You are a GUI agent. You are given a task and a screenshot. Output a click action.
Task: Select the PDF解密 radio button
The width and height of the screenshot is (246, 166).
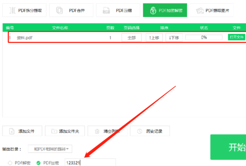pyautogui.click(x=10, y=163)
